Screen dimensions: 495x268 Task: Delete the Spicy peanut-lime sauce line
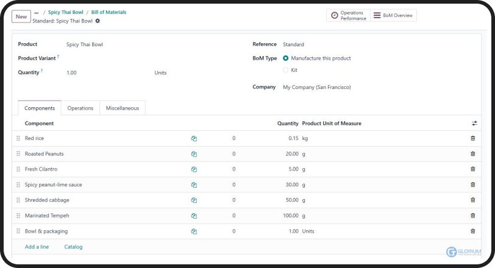[472, 185]
